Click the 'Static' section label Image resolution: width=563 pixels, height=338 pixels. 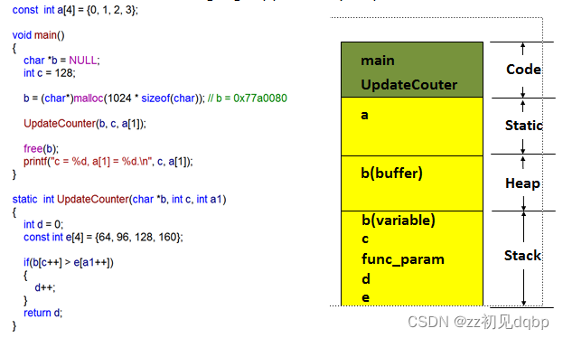[x=524, y=126]
